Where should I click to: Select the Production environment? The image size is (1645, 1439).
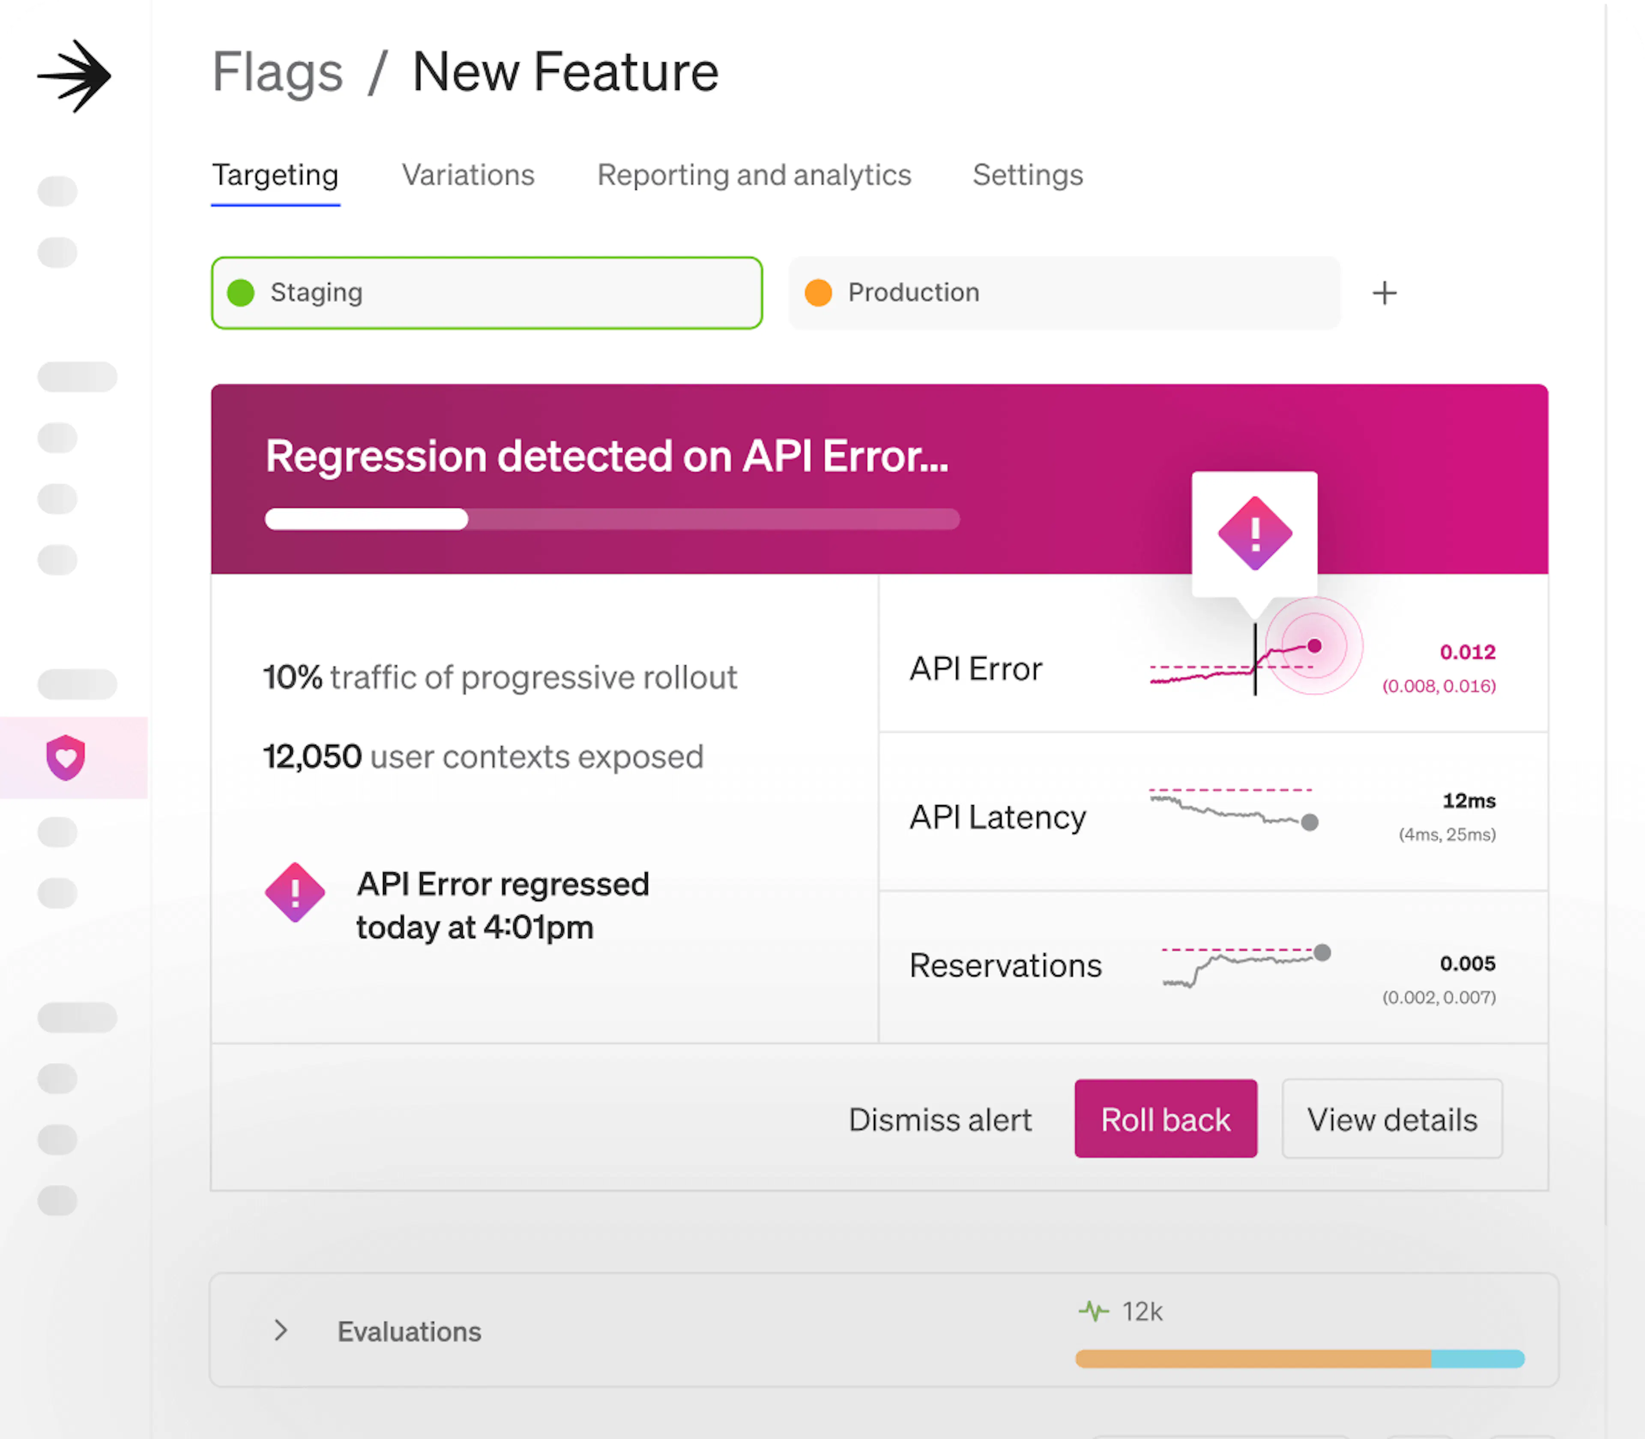[x=1063, y=293]
